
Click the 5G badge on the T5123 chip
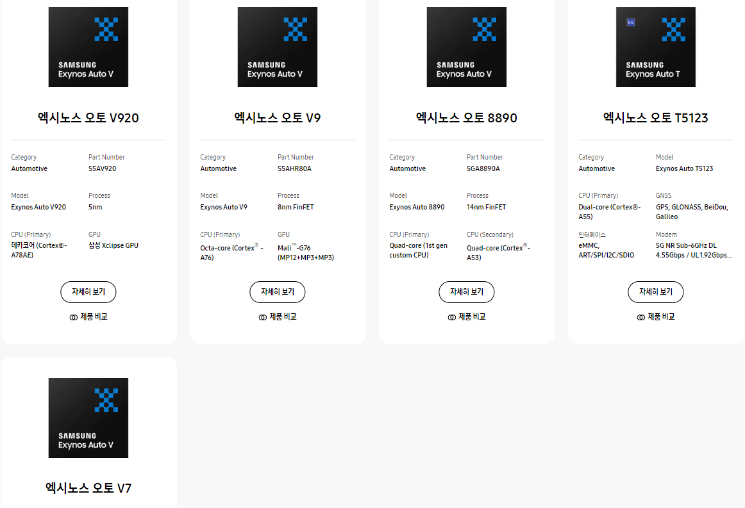(x=630, y=22)
